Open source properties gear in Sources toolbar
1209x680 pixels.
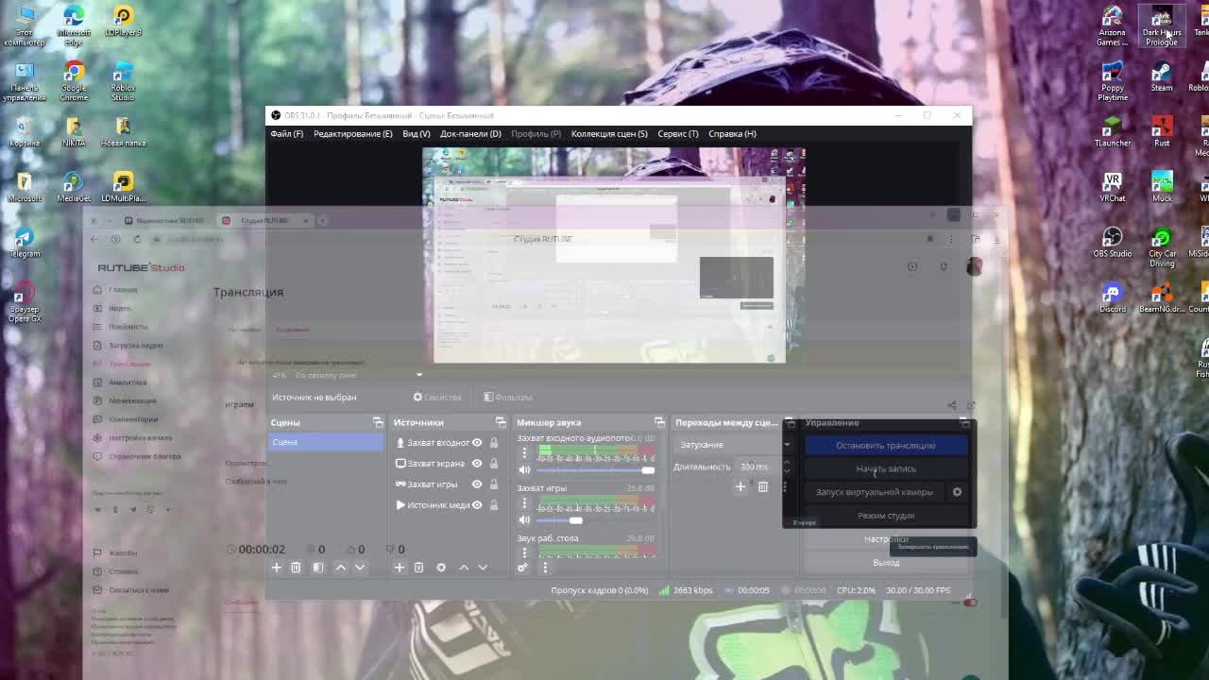441,568
